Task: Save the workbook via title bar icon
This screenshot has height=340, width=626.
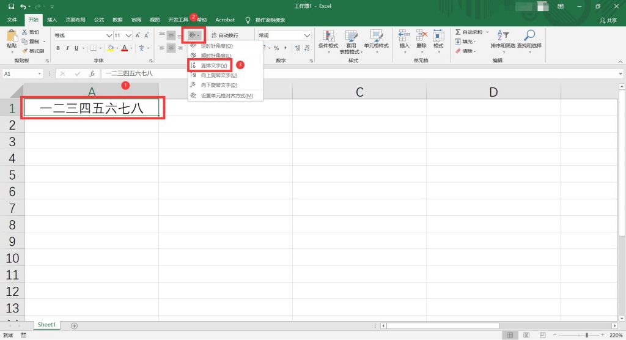Action: click(11, 6)
